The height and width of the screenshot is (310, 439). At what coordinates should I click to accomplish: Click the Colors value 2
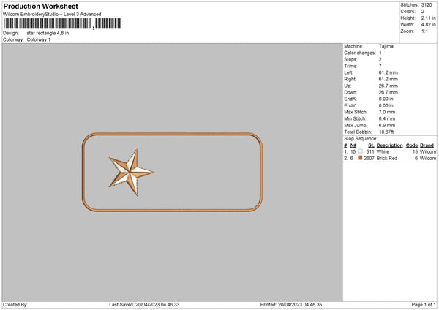coord(423,12)
